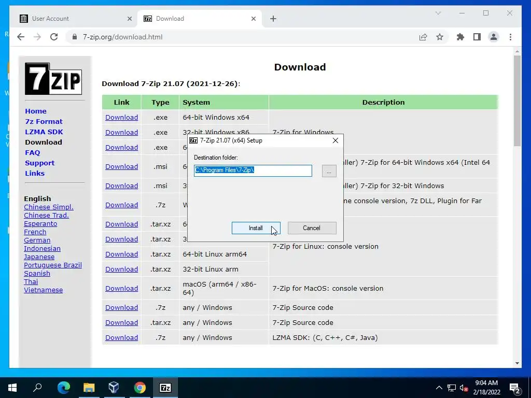The height and width of the screenshot is (398, 531).
Task: Open VirtualBox cube icon on taskbar
Action: coord(114,388)
